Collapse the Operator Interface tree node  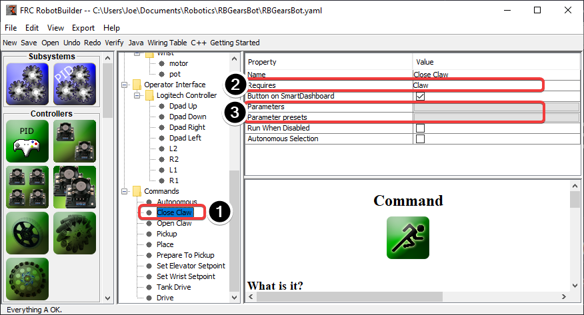[125, 85]
